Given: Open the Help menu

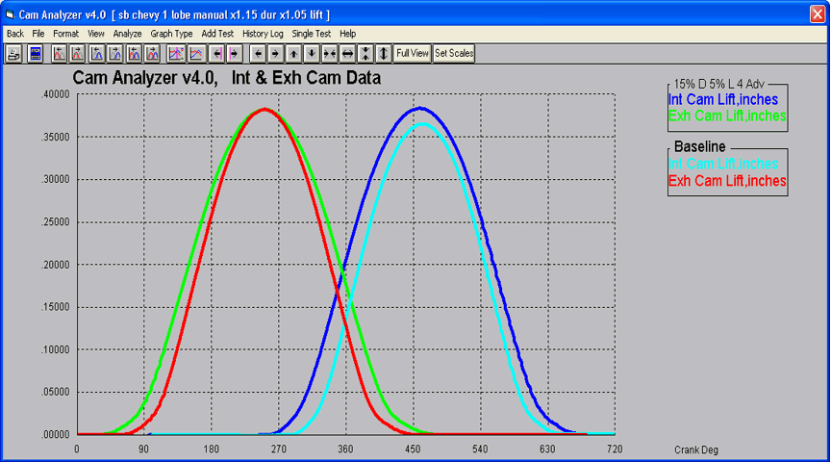Looking at the screenshot, I should pyautogui.click(x=347, y=34).
